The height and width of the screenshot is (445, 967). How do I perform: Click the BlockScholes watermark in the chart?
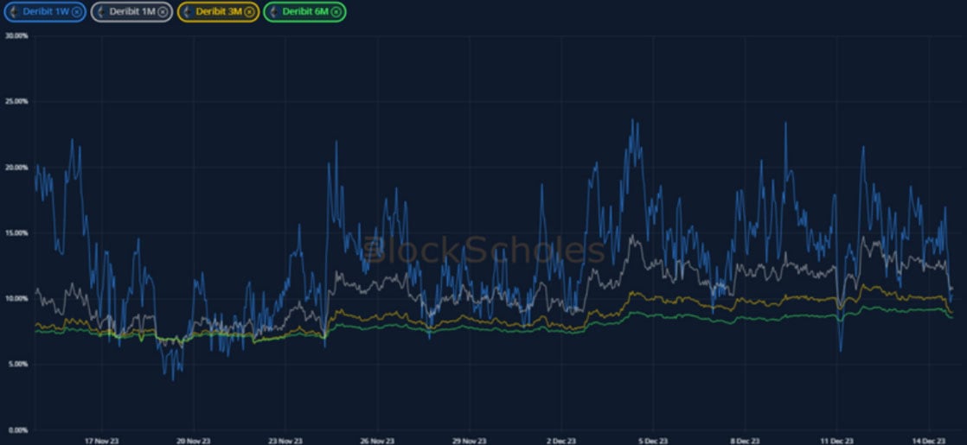tap(483, 251)
